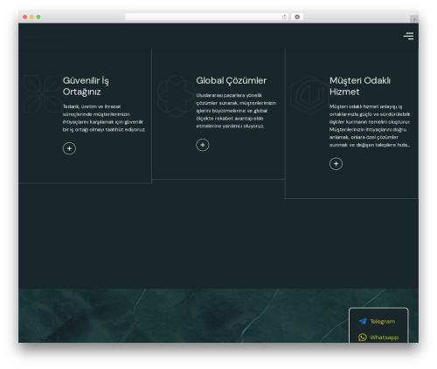
Task: Minimize the window with yellow button
Action: [x=31, y=17]
